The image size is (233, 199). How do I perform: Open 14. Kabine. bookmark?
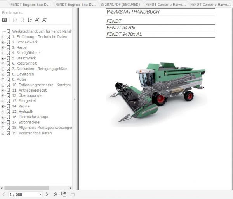coord(21,106)
